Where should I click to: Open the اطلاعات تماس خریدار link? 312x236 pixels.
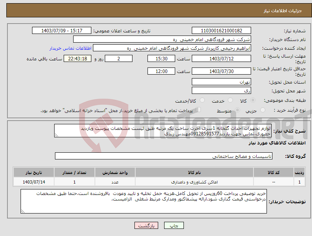[70, 48]
